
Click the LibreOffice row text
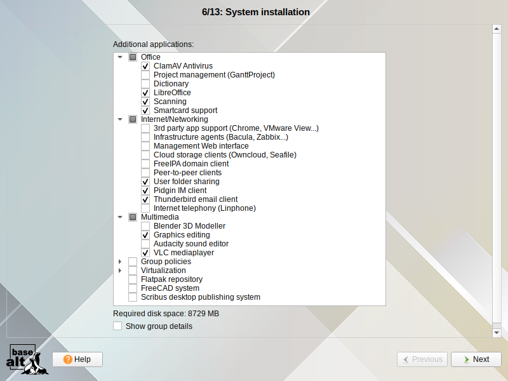pos(172,93)
